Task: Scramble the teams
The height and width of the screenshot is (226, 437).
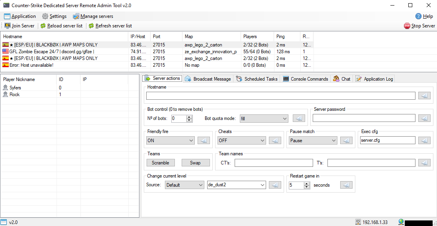Action: coord(161,162)
